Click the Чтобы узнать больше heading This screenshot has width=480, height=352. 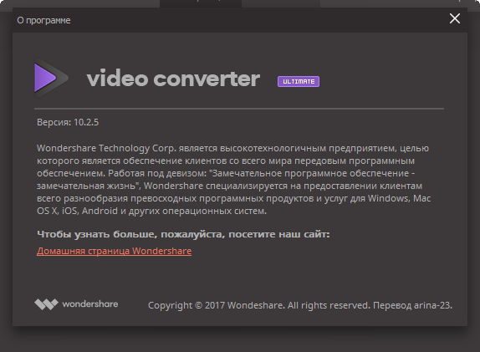point(183,234)
